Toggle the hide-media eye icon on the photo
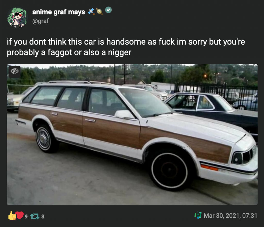Image resolution: width=264 pixels, height=227 pixels. click(x=14, y=72)
